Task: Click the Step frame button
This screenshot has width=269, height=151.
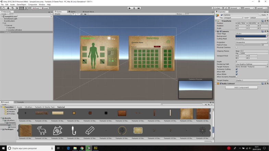Action: [139, 8]
